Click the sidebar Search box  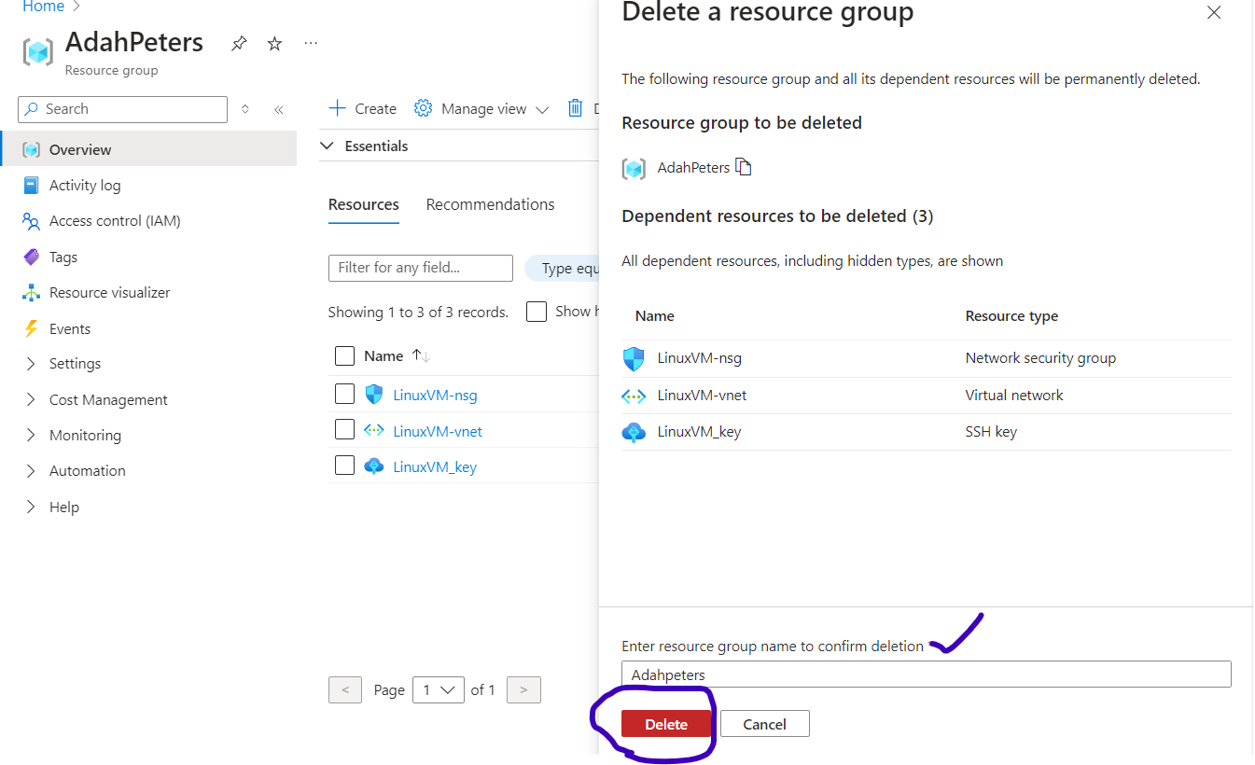click(x=122, y=109)
